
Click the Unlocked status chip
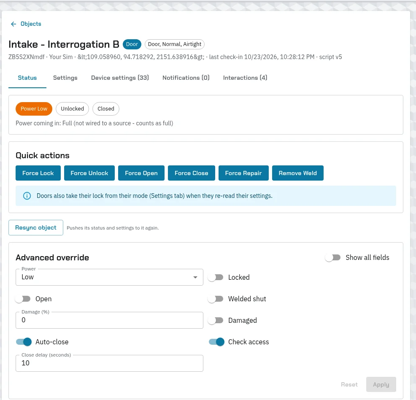73,109
